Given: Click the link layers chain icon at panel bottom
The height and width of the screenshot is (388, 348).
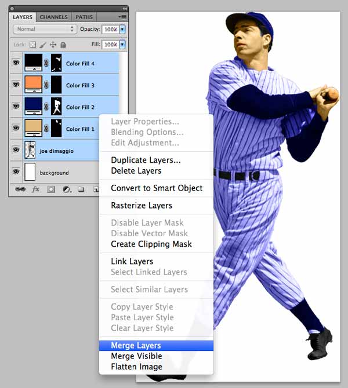Looking at the screenshot, I should (20, 189).
